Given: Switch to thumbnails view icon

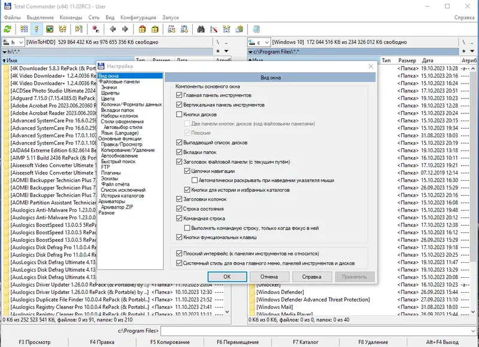Looking at the screenshot, I should click(50, 29).
